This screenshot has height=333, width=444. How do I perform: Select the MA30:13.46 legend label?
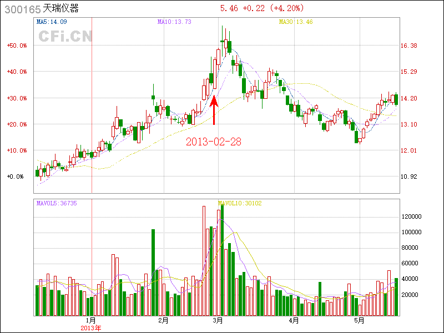296,22
